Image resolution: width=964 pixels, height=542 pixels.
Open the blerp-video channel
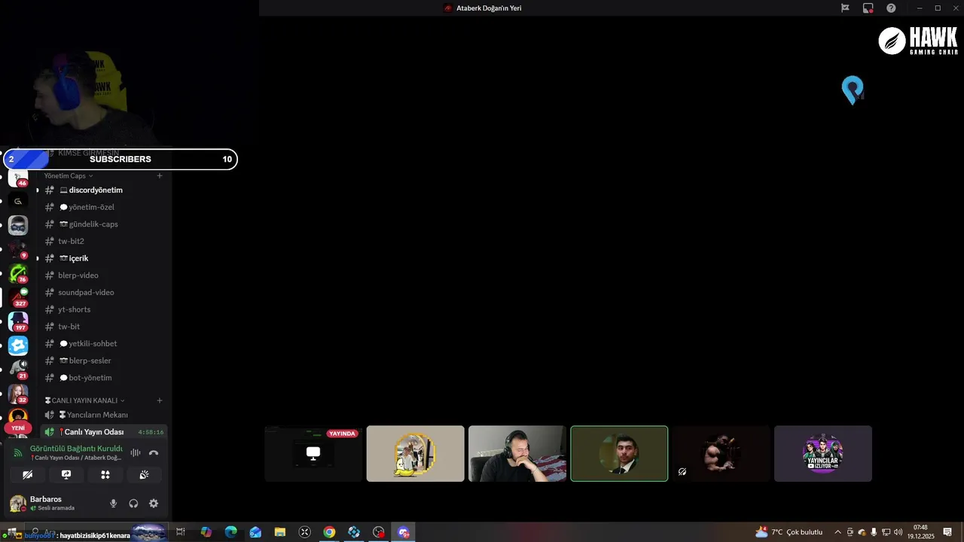click(x=104, y=276)
